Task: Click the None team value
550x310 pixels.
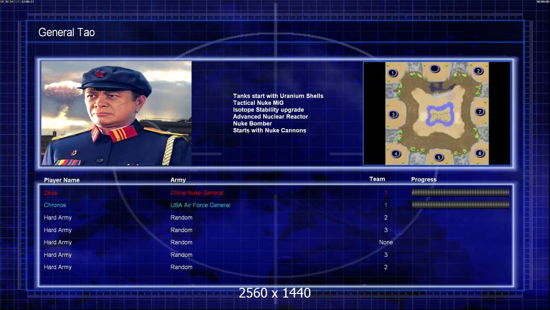Action: point(386,242)
